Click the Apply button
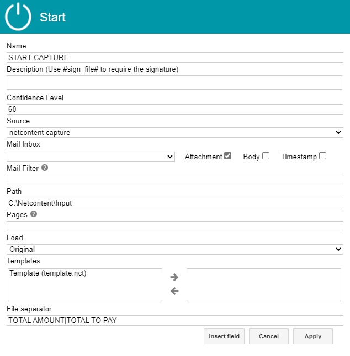 click(313, 336)
